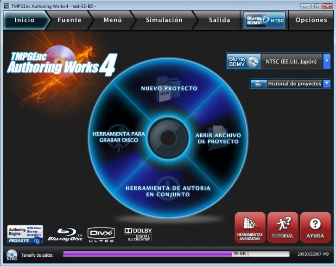Open Ayuda help
Screen dimensions: 336x266
coord(316,227)
